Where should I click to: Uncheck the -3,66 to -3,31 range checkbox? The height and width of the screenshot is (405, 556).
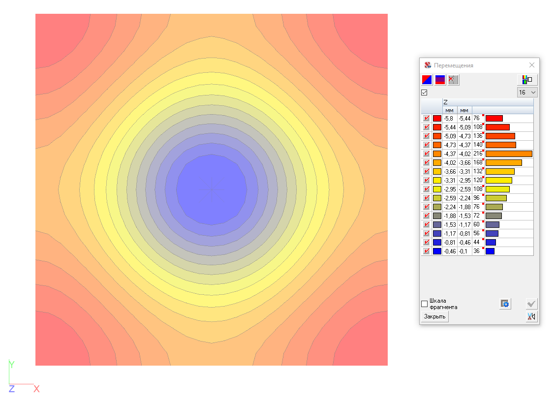click(426, 172)
